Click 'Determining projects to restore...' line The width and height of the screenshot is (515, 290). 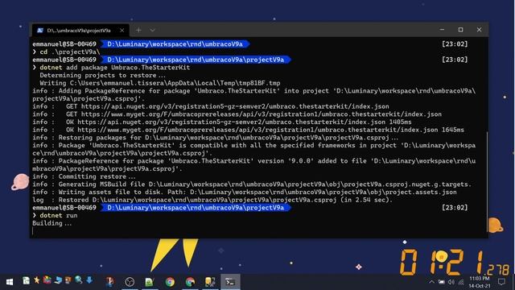(102, 75)
